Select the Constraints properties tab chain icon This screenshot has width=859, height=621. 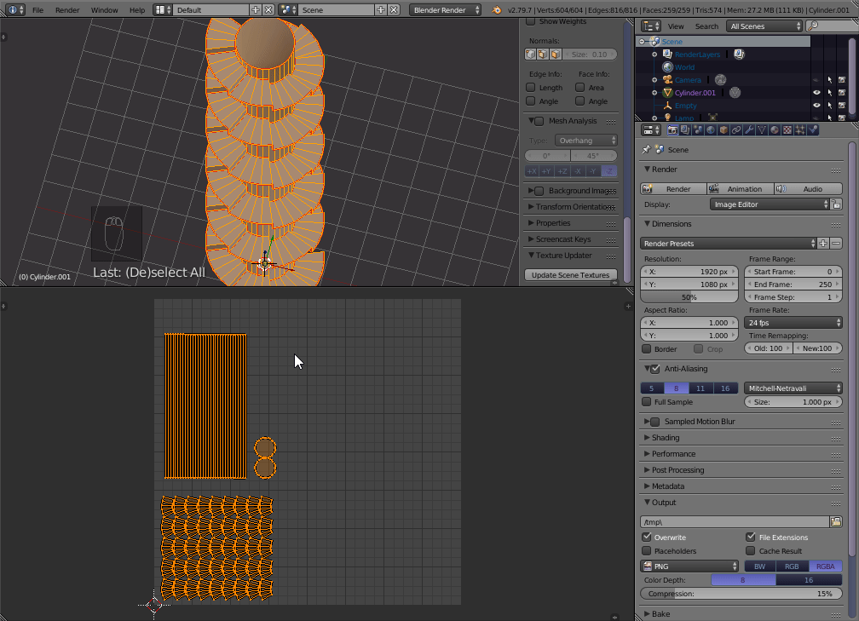point(736,129)
